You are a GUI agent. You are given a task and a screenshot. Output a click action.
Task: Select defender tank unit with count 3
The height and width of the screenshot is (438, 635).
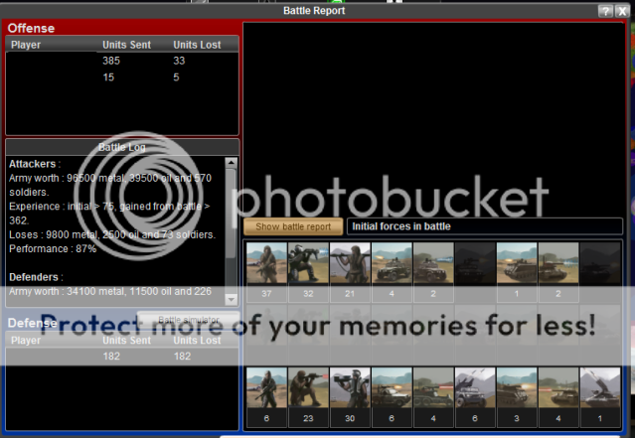(517, 397)
